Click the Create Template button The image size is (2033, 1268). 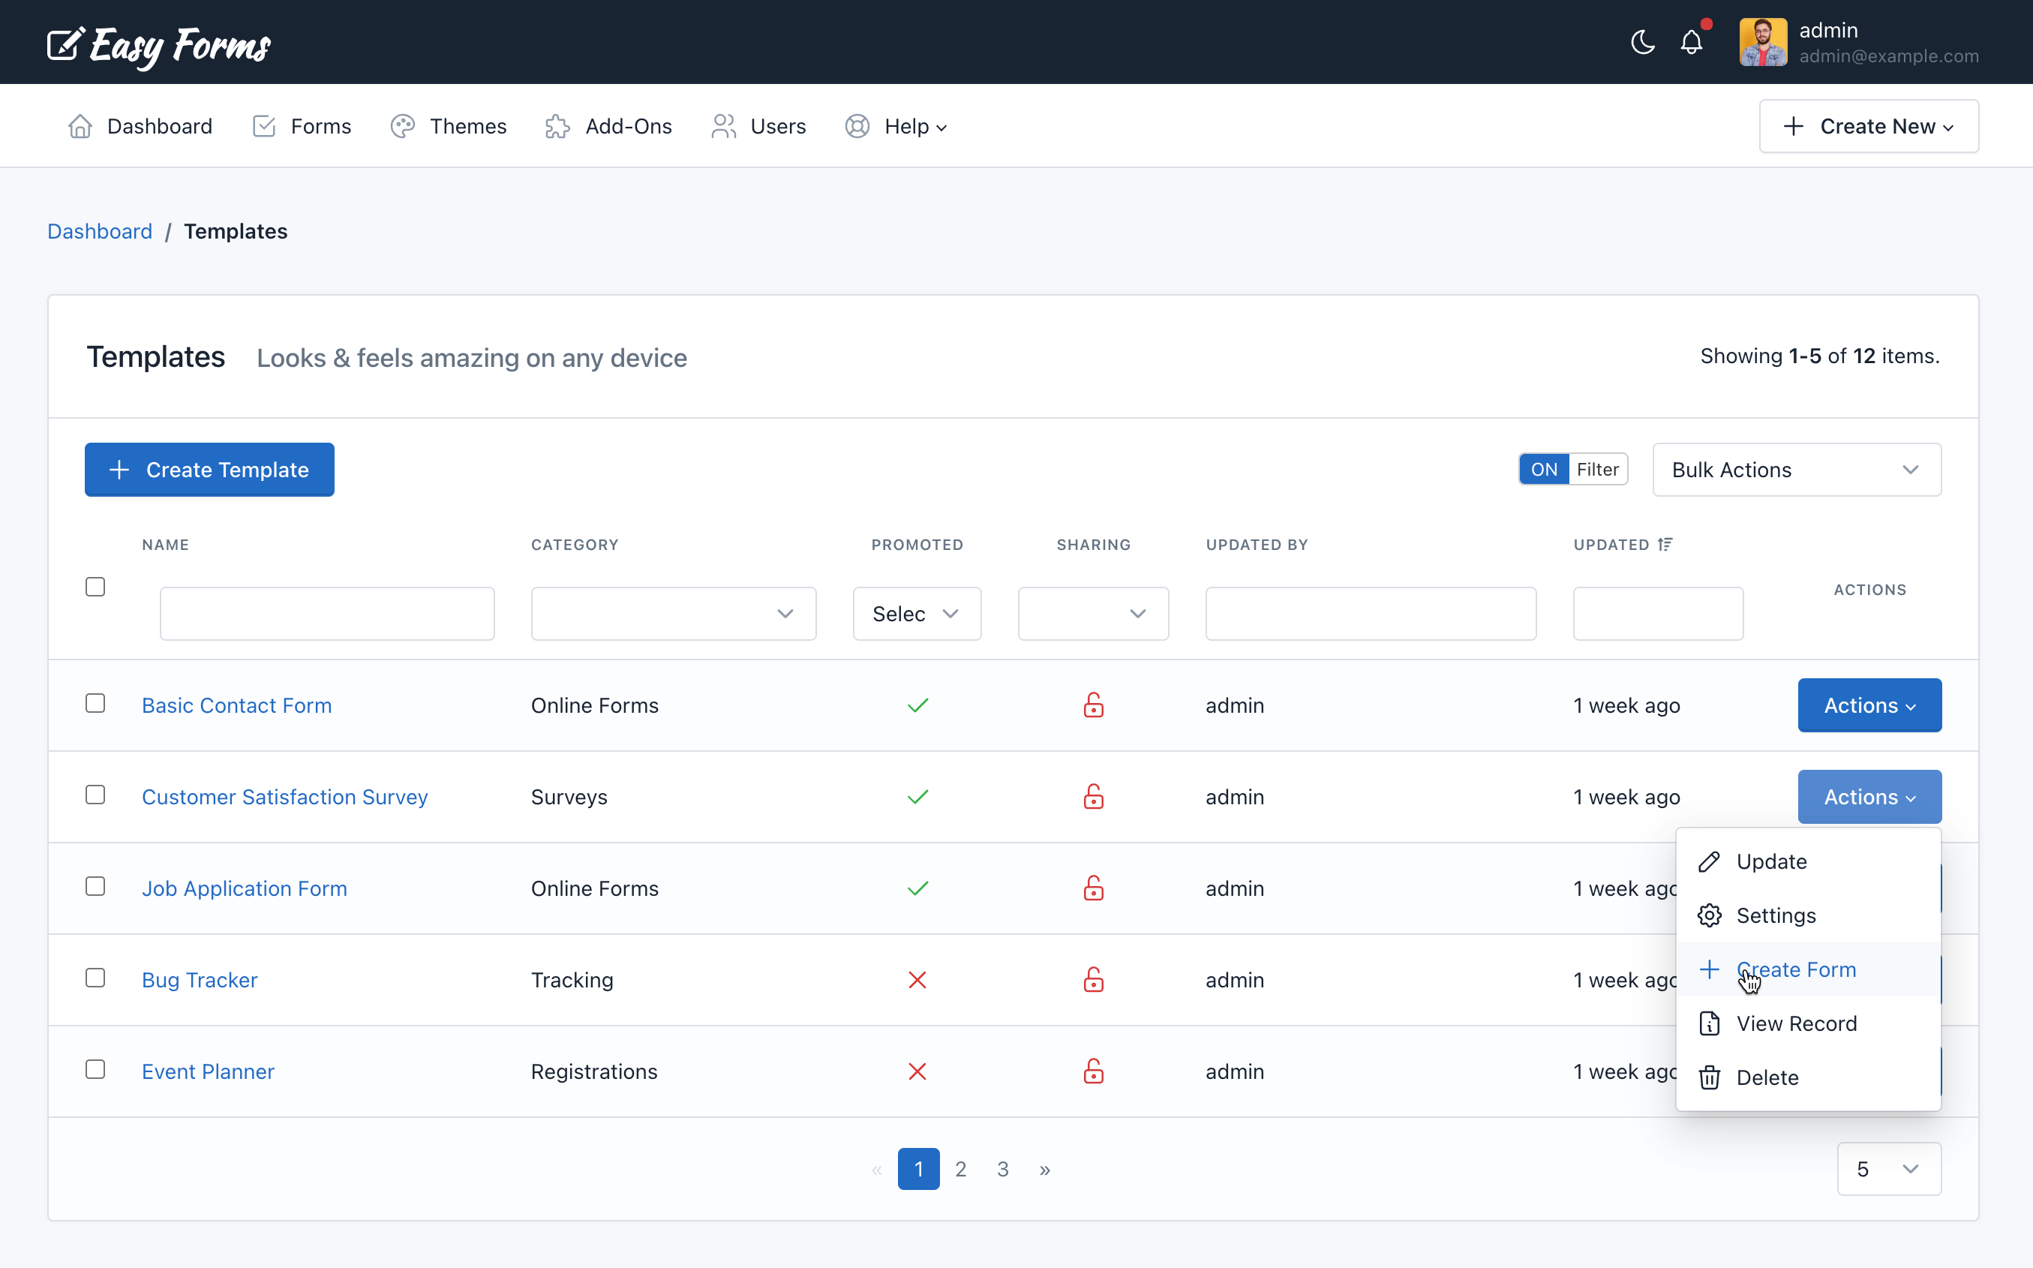[209, 469]
